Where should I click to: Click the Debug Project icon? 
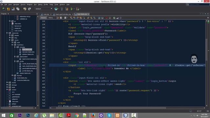click(x=77, y=9)
